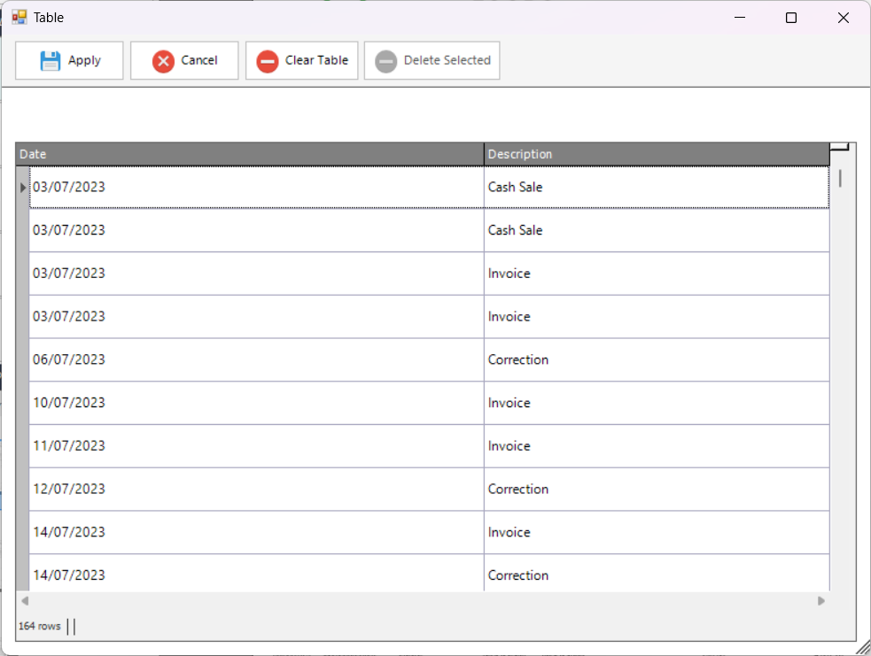Click the current row arrow indicator

[23, 188]
